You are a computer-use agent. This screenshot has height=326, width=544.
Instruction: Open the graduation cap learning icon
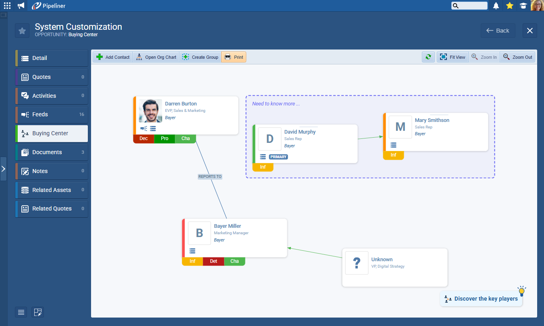pos(523,6)
